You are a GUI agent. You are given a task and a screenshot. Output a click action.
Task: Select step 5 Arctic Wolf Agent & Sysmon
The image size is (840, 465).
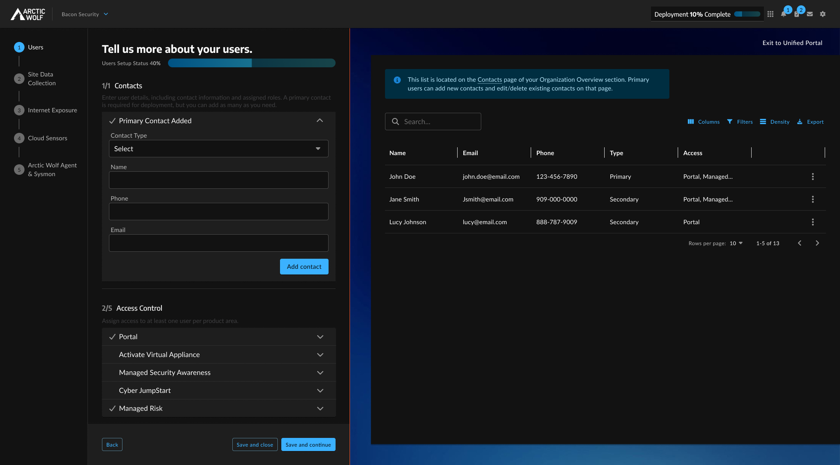[x=45, y=170]
